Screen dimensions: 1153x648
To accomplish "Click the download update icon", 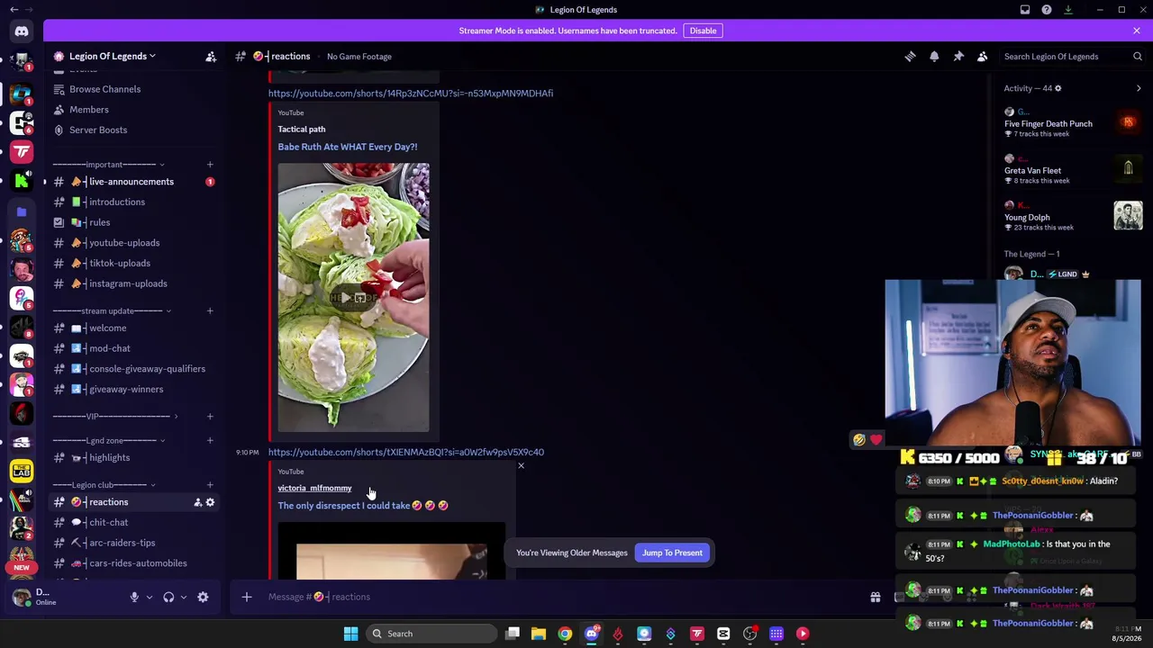I will (x=1068, y=10).
